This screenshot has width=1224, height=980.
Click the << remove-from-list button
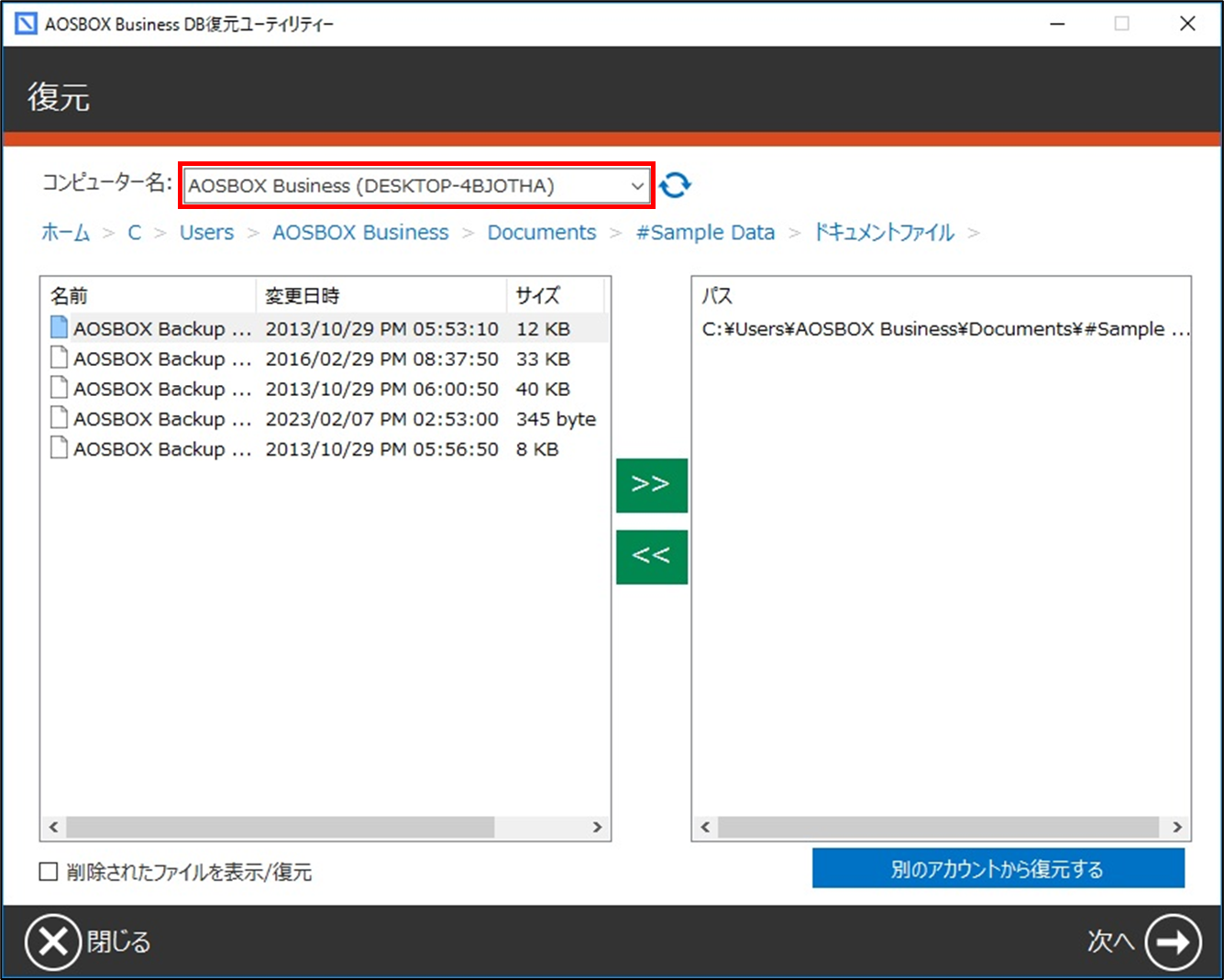click(651, 556)
